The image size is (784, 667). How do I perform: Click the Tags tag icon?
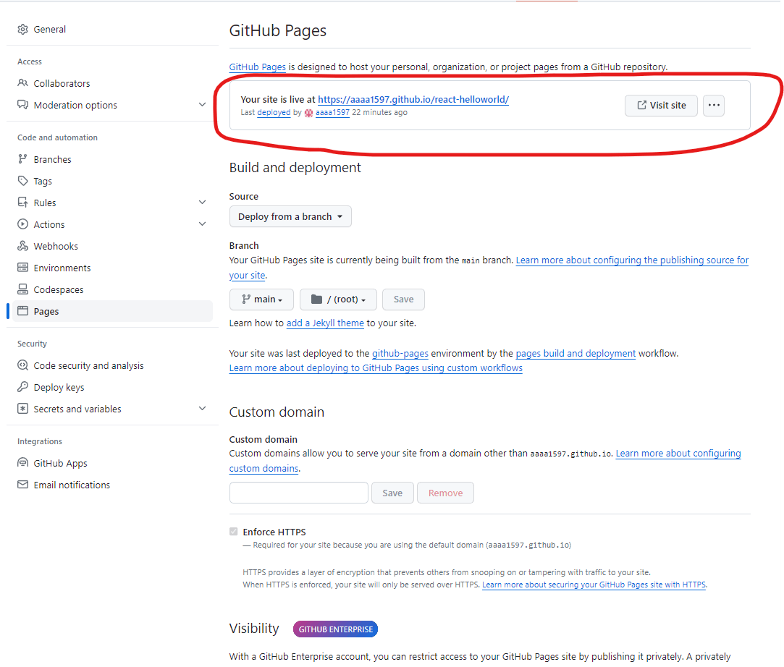(x=22, y=181)
